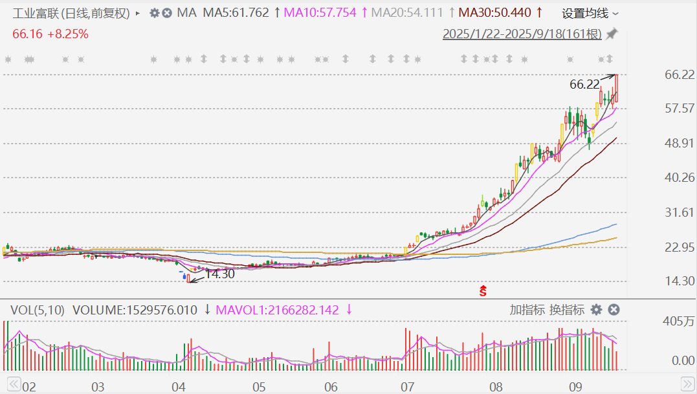Click month label 03 on the time axis
This screenshot has height=394, width=697.
98,387
